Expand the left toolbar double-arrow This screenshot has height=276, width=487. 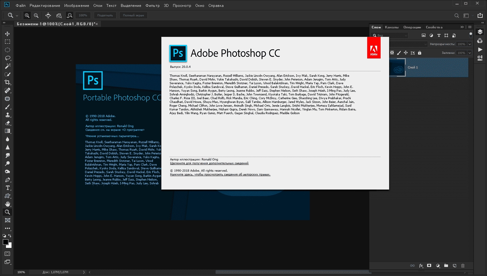coord(4,23)
